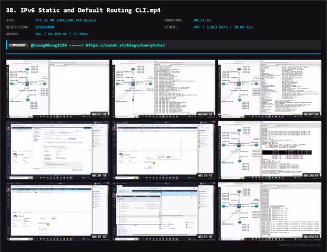Open the video frame stamped 00:01:31
This screenshot has height=252, width=327.
point(58,89)
